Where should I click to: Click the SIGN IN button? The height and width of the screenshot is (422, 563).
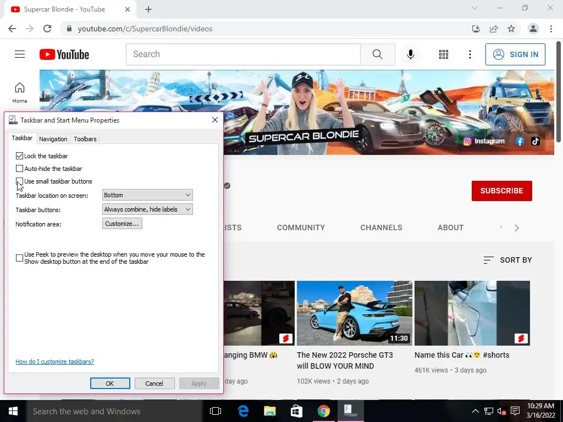(x=515, y=54)
